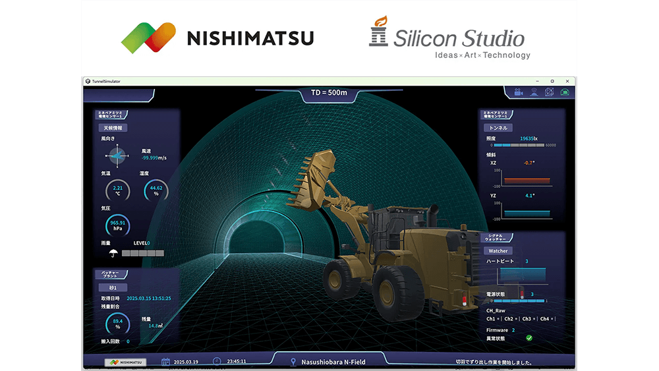The height and width of the screenshot is (371, 659).
Task: Click the status message 切羽でずり出し作業を開始しました
Action: (x=494, y=362)
